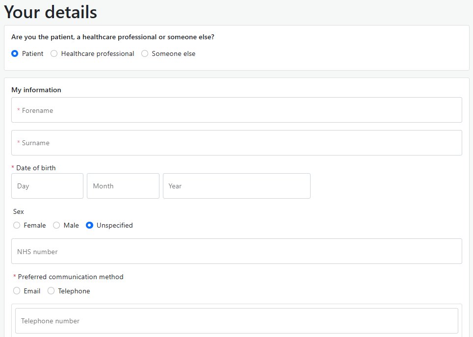The height and width of the screenshot is (337, 473).
Task: Select Telephone as preferred communication method
Action: [x=51, y=291]
